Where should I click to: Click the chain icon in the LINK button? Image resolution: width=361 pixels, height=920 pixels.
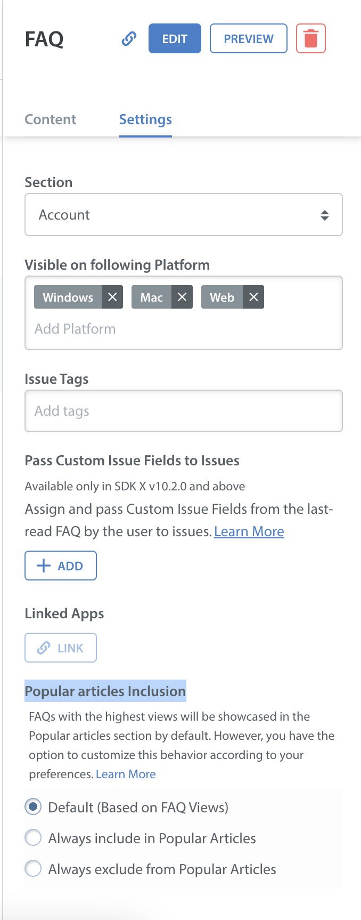(44, 648)
